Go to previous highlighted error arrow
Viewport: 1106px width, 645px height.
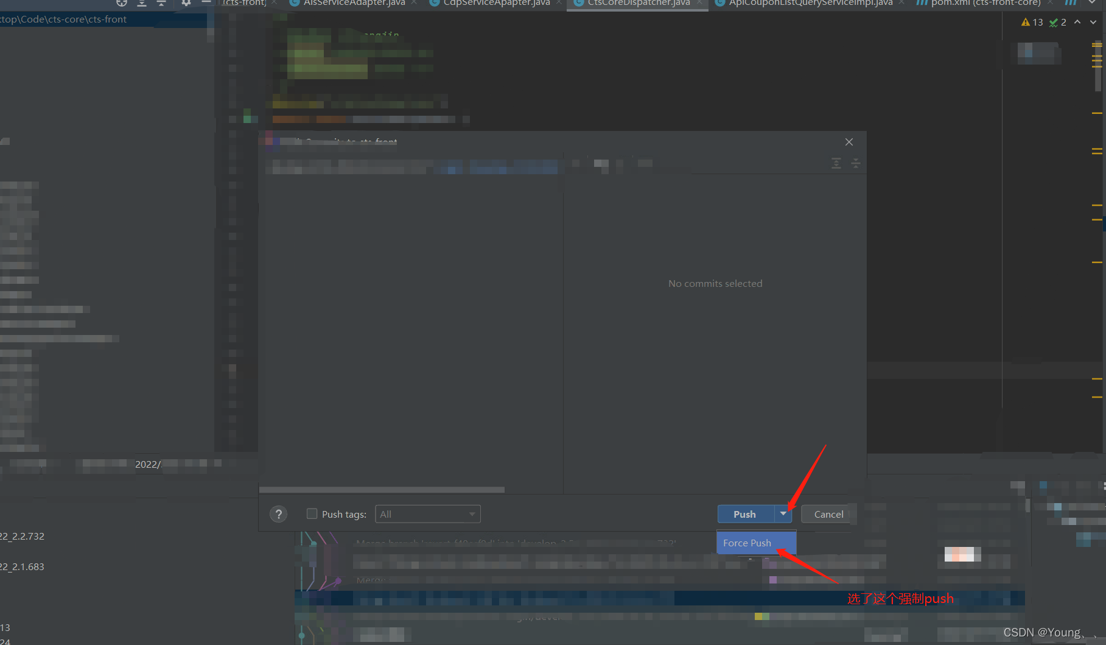tap(1077, 22)
